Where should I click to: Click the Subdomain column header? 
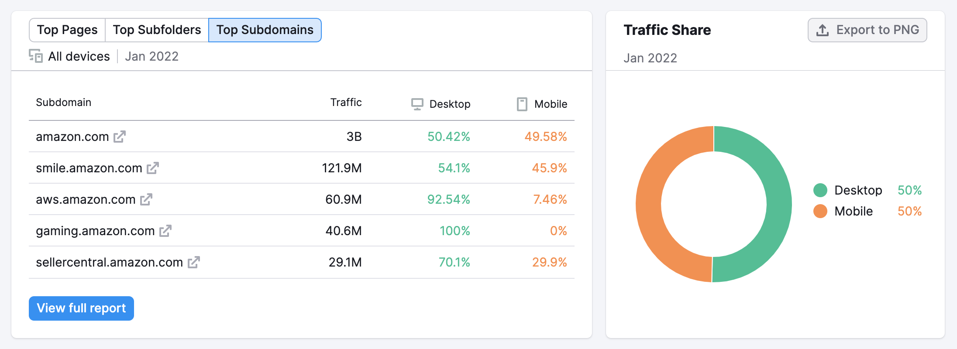pos(64,103)
